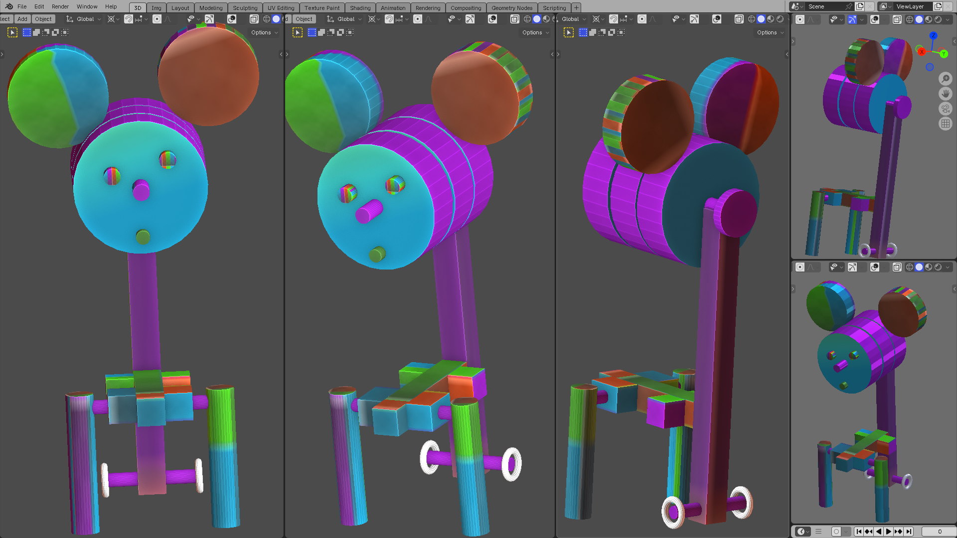Click the zoom magnifier navigation icon
957x538 pixels.
[x=945, y=79]
